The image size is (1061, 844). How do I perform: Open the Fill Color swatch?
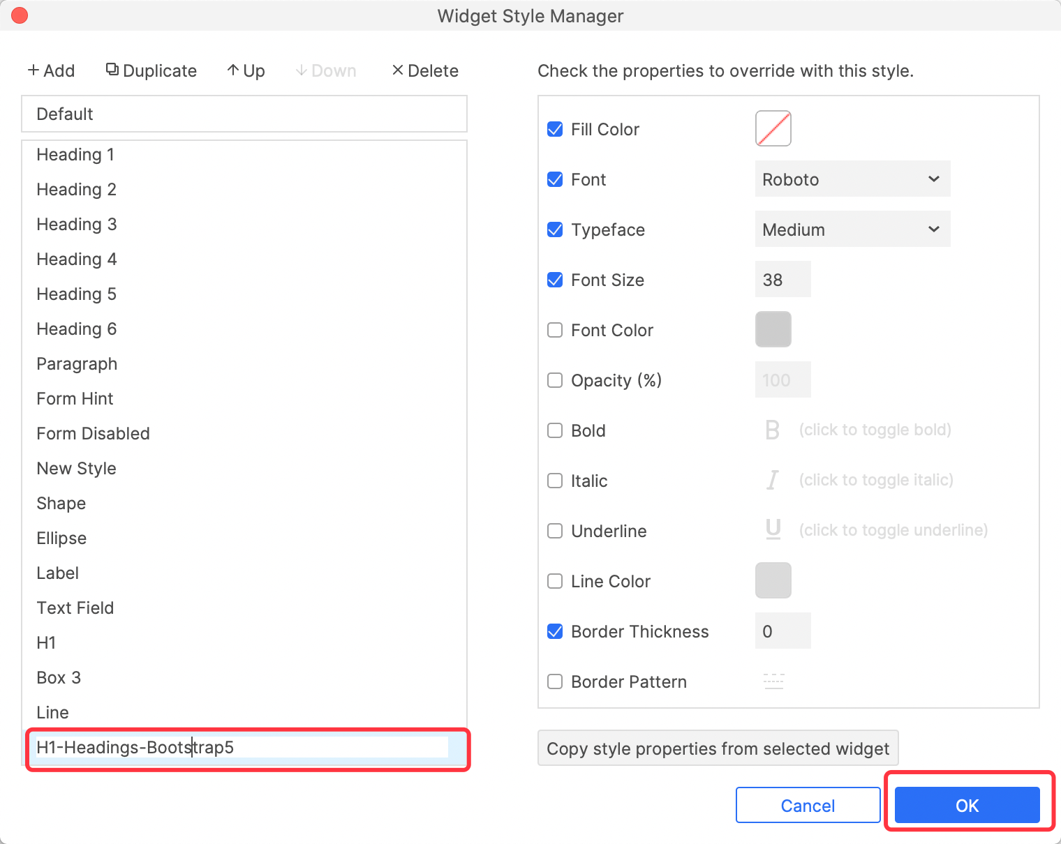773,128
